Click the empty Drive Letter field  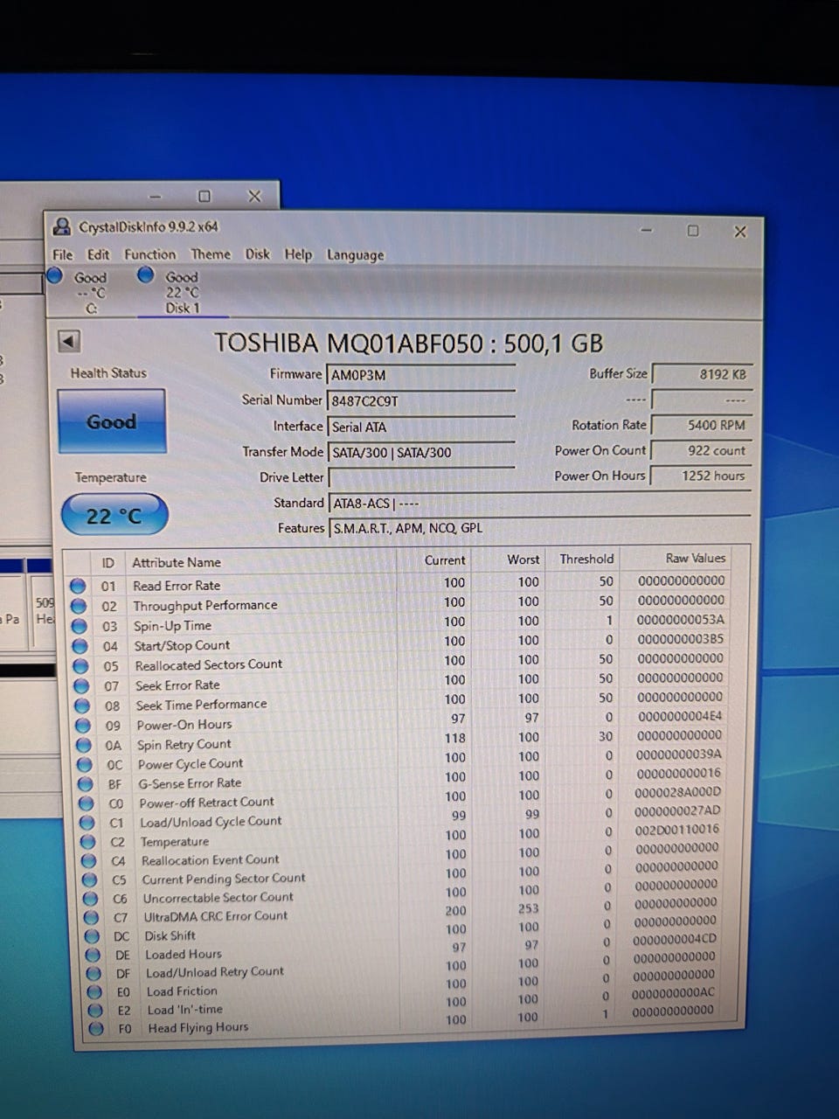[420, 477]
